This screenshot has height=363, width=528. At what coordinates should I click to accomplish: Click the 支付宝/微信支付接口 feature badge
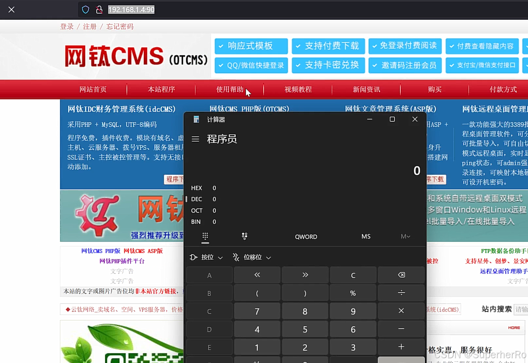coord(482,66)
